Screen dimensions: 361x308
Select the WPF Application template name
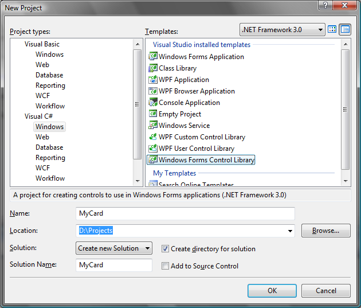184,80
